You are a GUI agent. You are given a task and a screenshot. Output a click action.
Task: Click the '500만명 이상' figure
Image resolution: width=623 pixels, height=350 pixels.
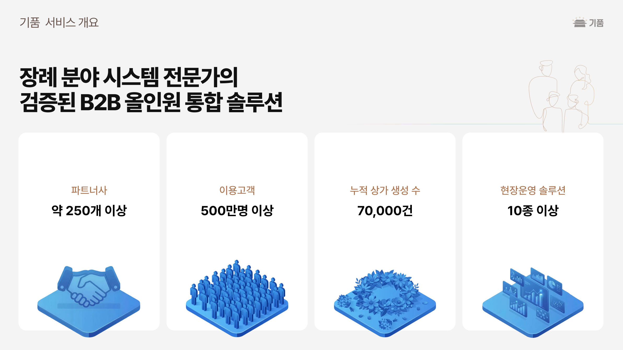coord(237,210)
